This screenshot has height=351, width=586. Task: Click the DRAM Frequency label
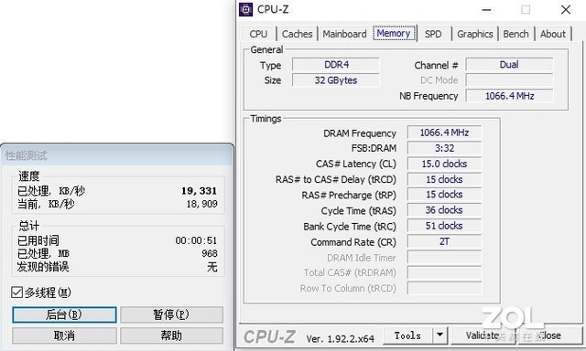coord(360,133)
